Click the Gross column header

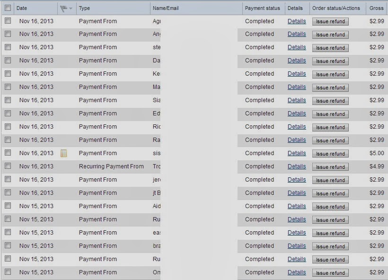[375, 8]
